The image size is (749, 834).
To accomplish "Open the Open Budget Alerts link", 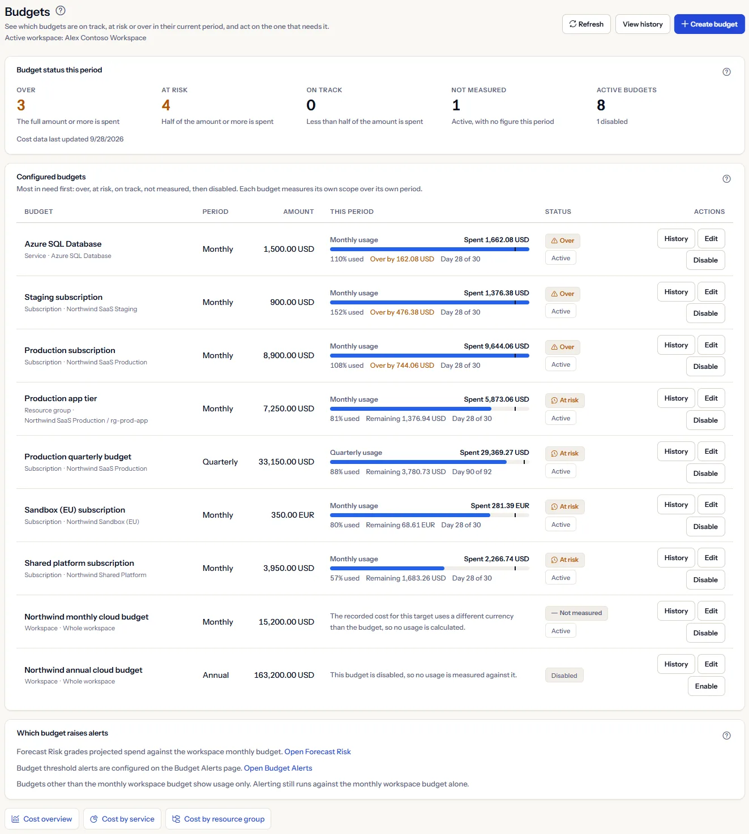I will pyautogui.click(x=278, y=768).
